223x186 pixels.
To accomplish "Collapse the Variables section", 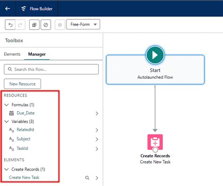I will click(x=7, y=121).
